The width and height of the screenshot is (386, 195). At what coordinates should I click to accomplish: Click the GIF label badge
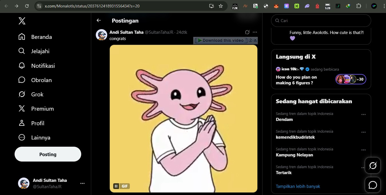pyautogui.click(x=125, y=186)
